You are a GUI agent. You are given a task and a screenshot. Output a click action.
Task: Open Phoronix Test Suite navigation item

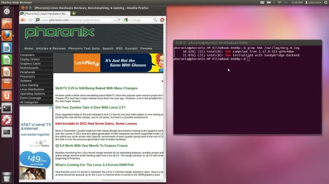click(84, 48)
